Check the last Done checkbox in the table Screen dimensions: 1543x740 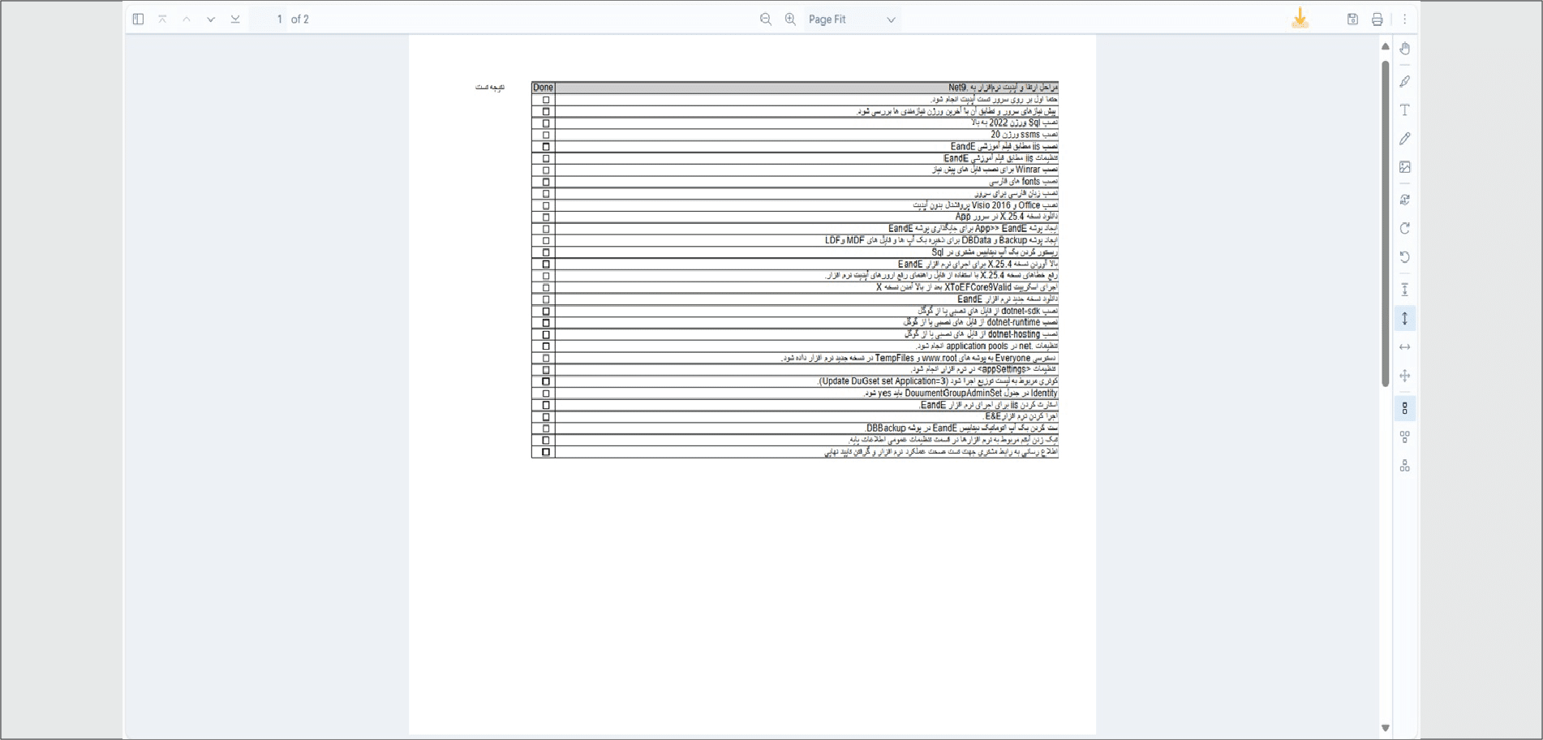click(545, 452)
